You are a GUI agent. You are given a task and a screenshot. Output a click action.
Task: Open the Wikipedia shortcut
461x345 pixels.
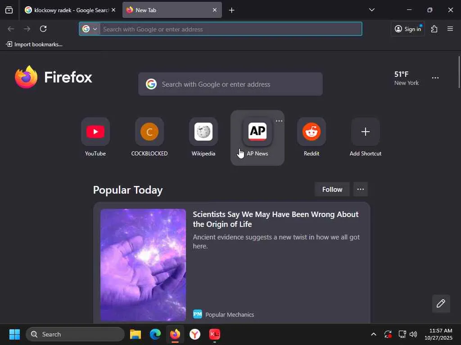tap(203, 137)
